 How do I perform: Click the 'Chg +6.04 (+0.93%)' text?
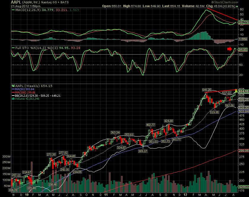coord(221,6)
